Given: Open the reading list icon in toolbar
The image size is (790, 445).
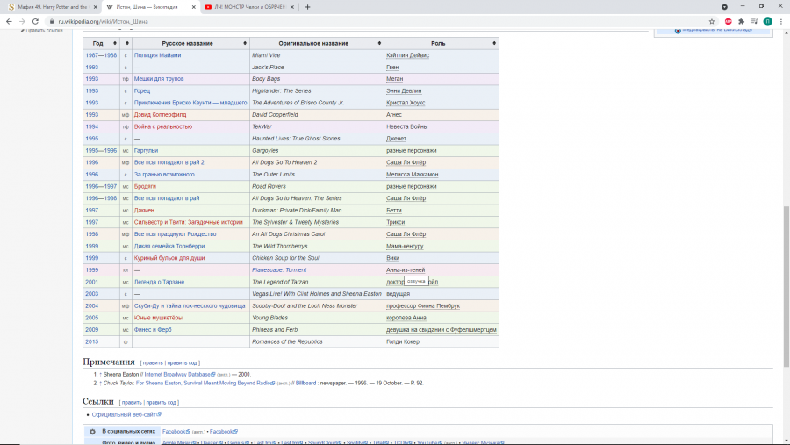Looking at the screenshot, I should pos(754,21).
